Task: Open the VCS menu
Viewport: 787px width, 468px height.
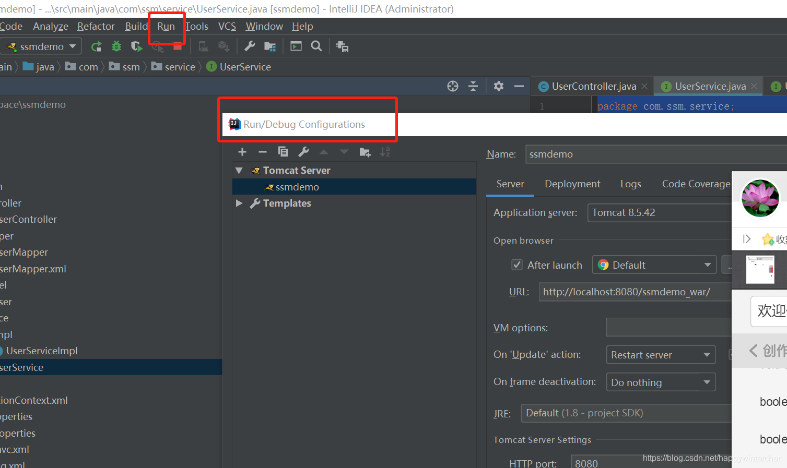Action: click(x=227, y=27)
